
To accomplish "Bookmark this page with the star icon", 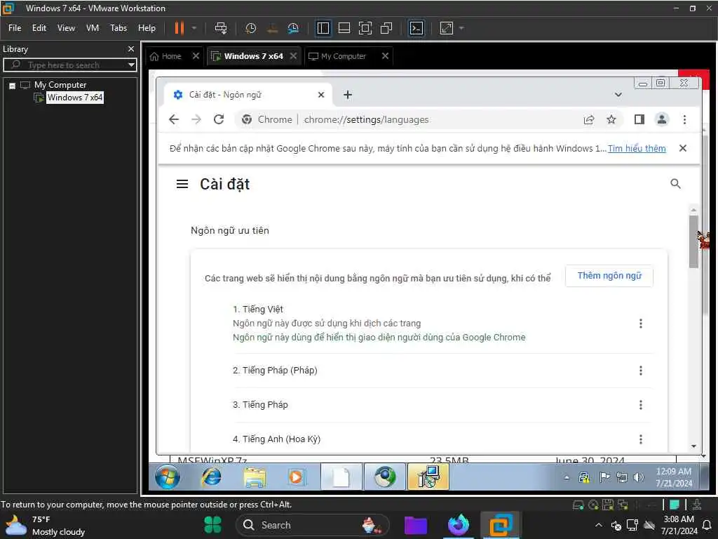I will [x=611, y=119].
